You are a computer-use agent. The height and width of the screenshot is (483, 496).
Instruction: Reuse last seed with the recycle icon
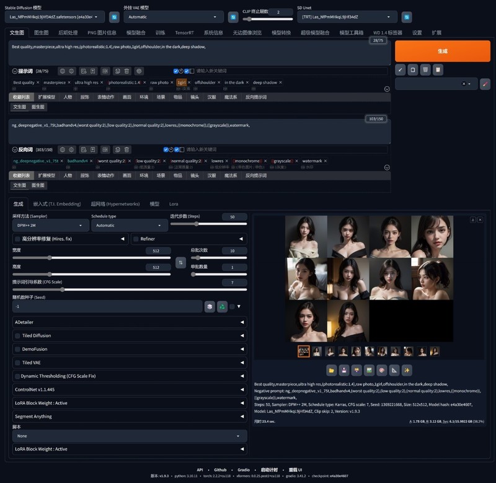222,306
